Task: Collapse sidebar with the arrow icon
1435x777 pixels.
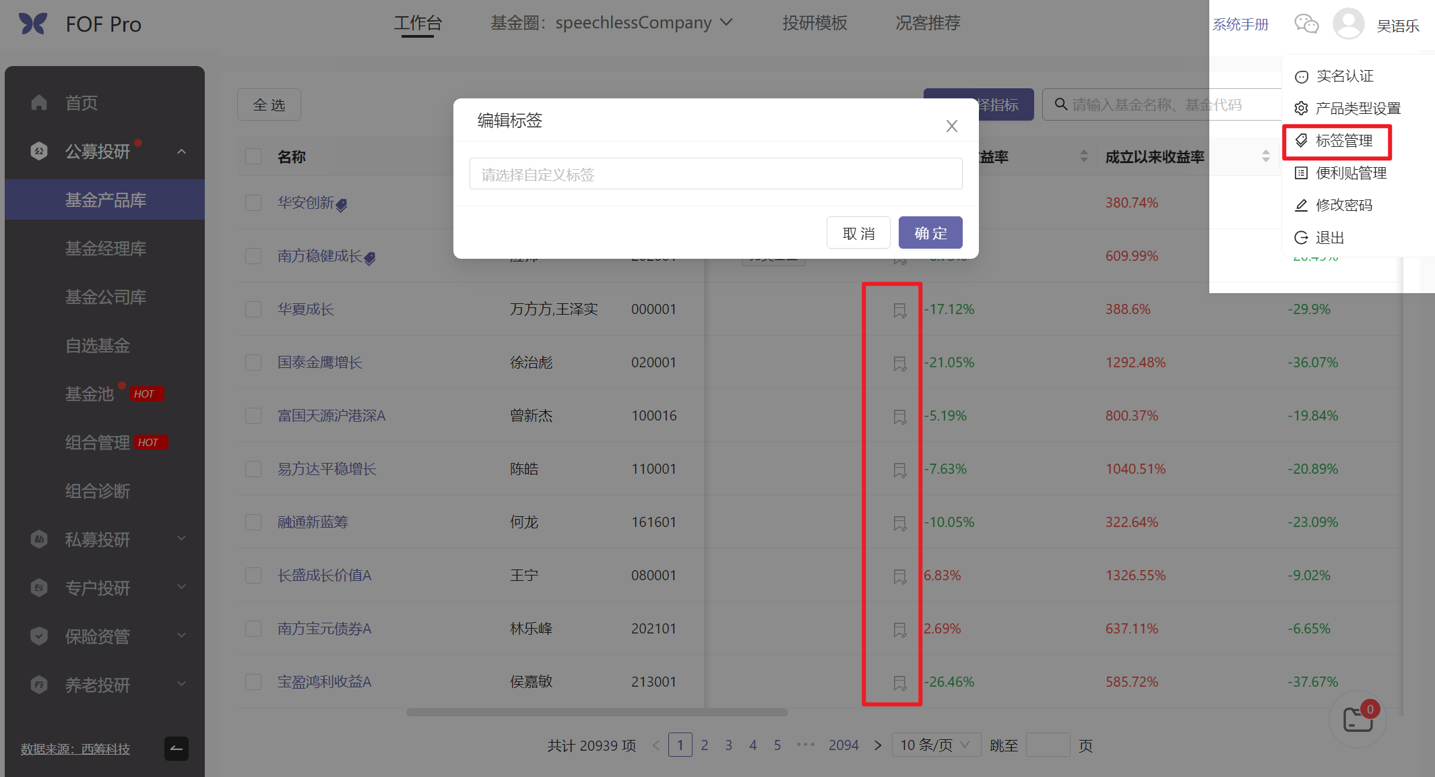Action: [x=177, y=748]
